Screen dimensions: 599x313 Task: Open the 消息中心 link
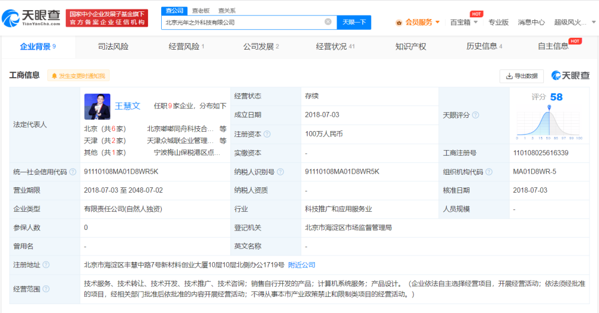tap(531, 22)
